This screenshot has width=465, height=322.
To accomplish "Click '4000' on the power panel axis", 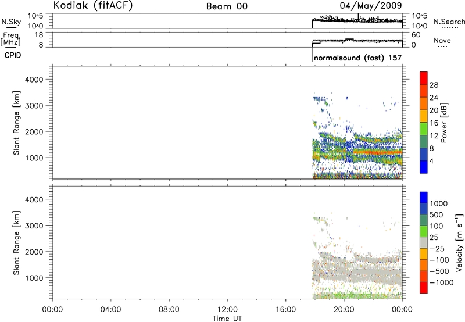I will tap(34, 80).
